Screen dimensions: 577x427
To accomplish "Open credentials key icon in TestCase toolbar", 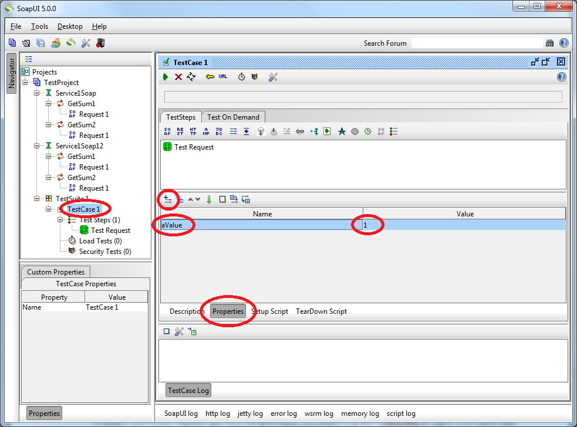I will point(210,77).
